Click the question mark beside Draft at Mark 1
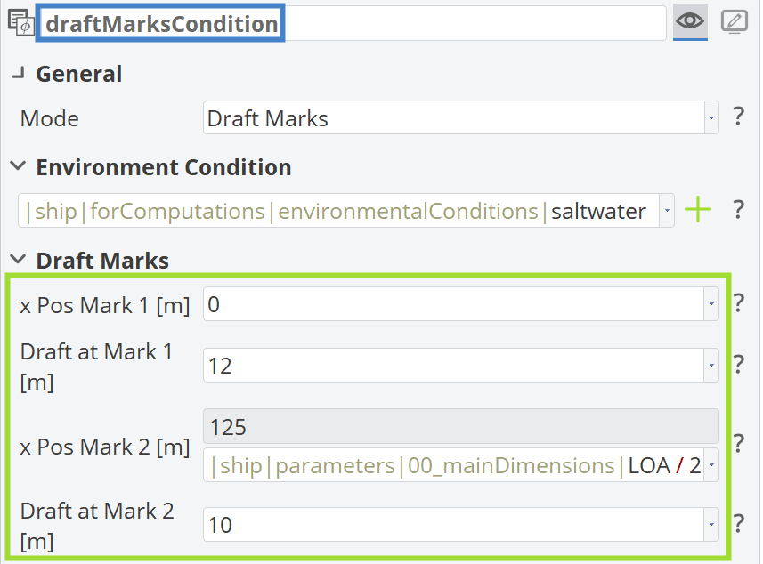 point(738,365)
